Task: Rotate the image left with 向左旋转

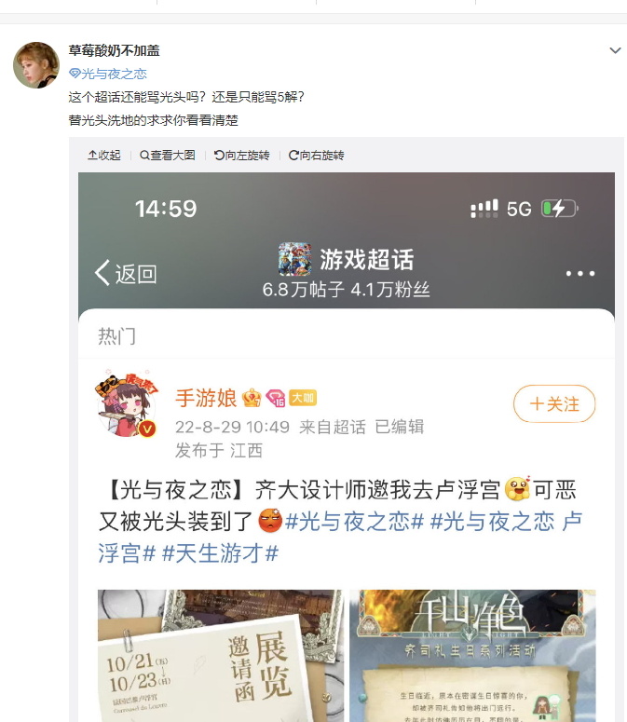Action: point(241,156)
